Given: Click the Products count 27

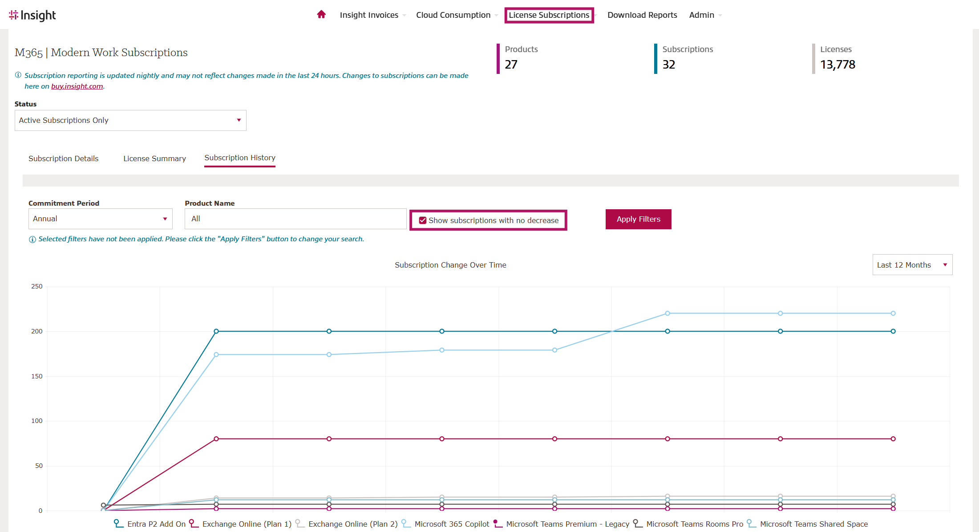Looking at the screenshot, I should pos(511,65).
